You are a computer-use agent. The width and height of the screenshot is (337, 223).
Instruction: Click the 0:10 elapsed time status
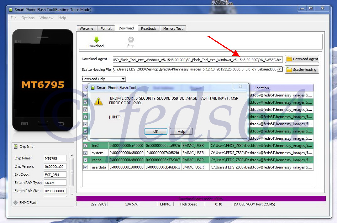[x=219, y=204]
